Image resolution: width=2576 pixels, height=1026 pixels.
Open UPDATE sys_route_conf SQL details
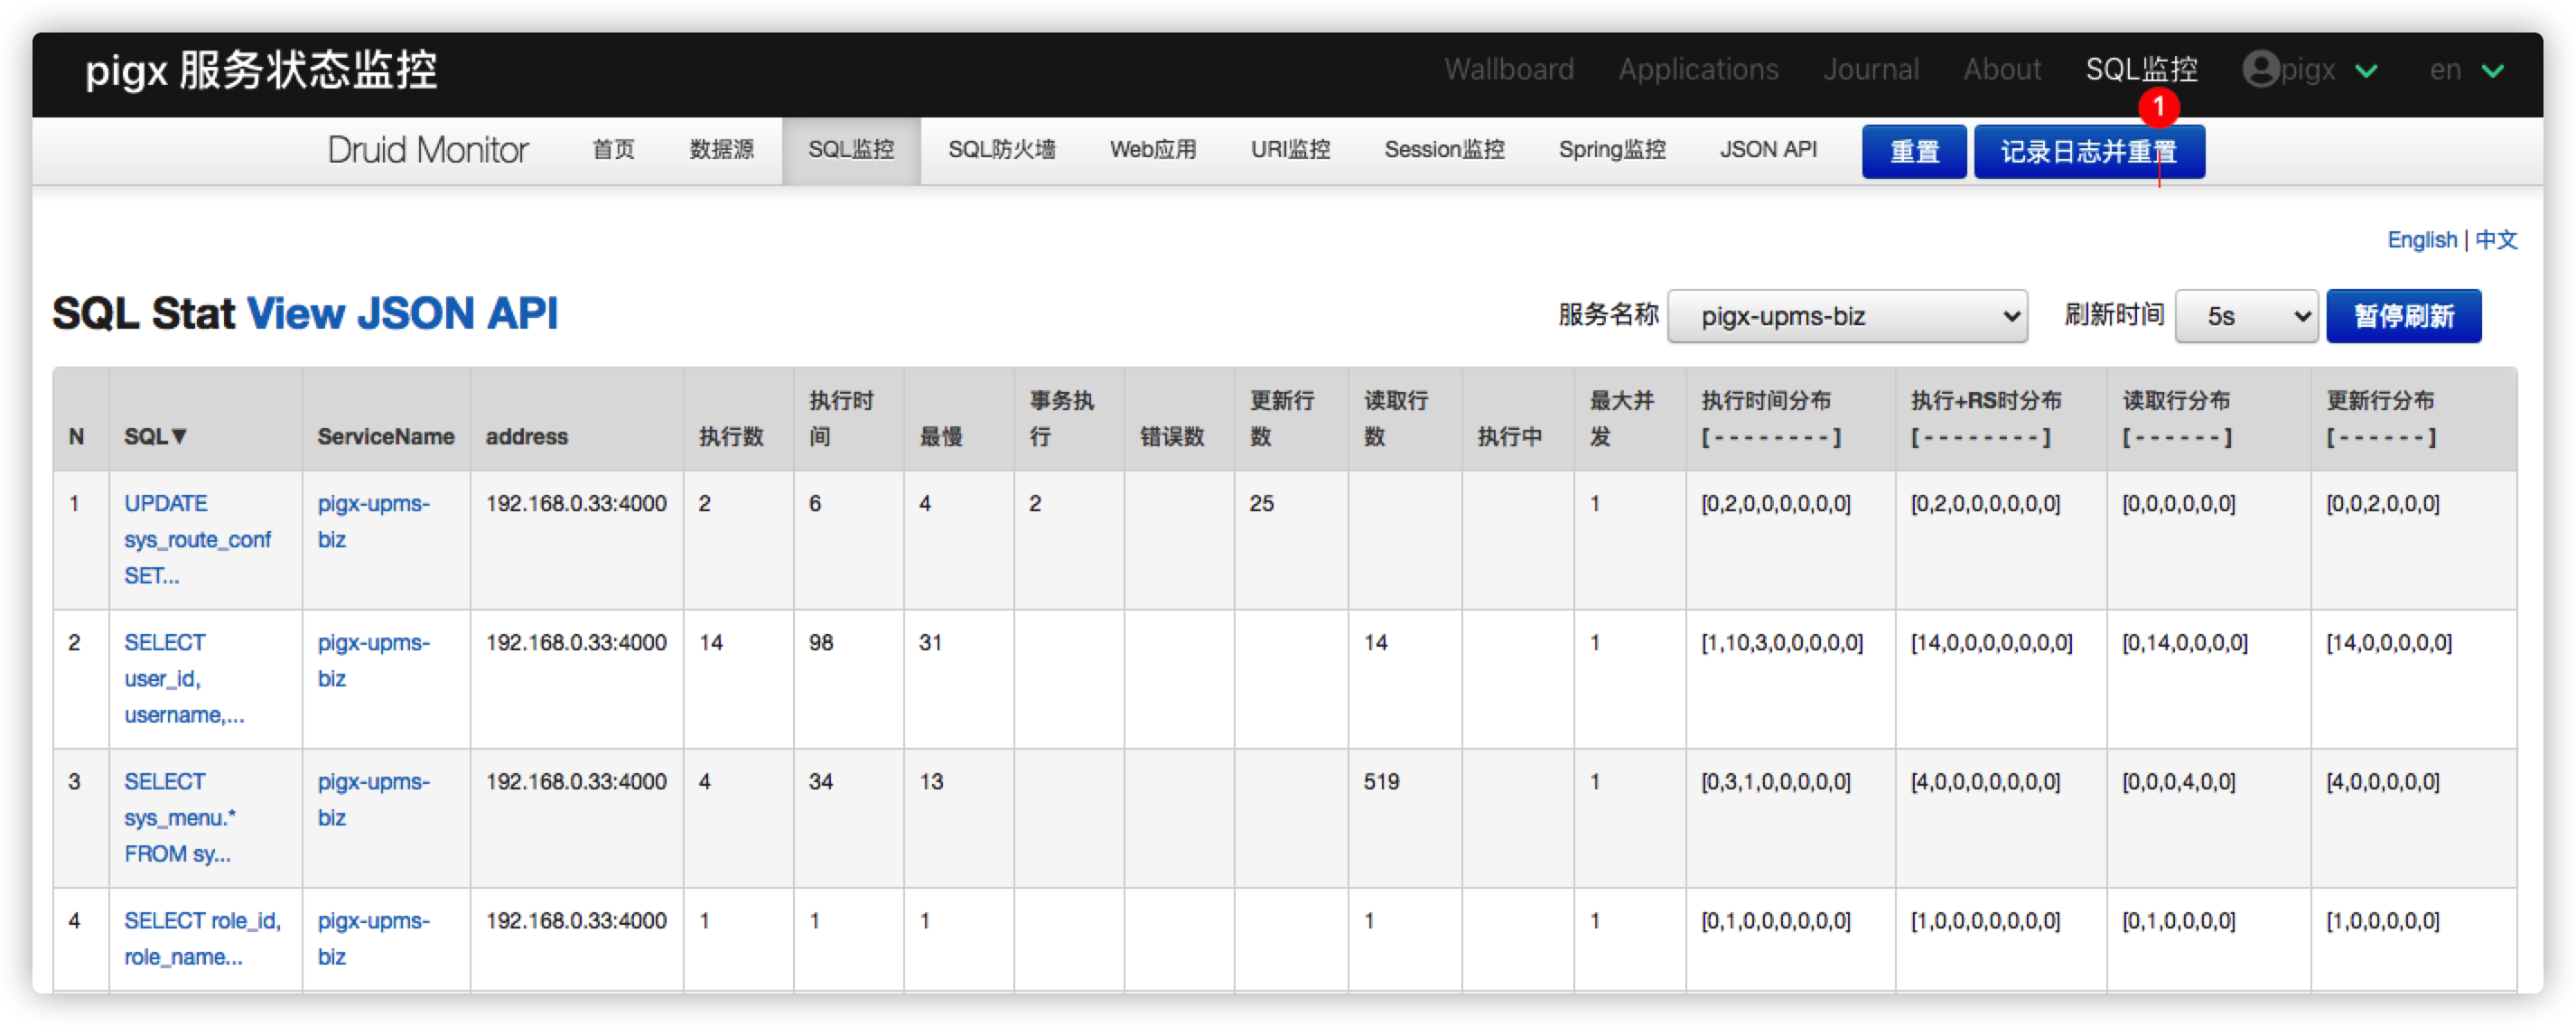(196, 539)
